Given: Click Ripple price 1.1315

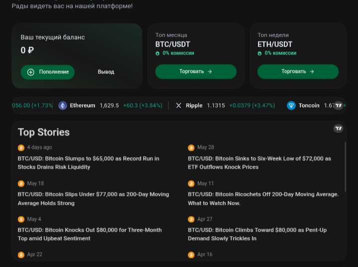Looking at the screenshot, I should (216, 106).
